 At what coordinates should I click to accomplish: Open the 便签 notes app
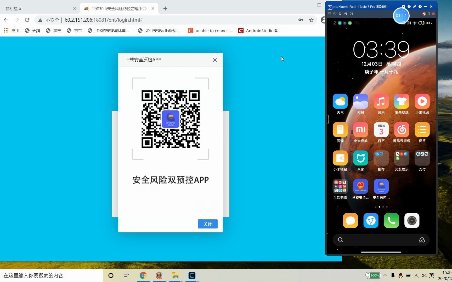(x=422, y=130)
